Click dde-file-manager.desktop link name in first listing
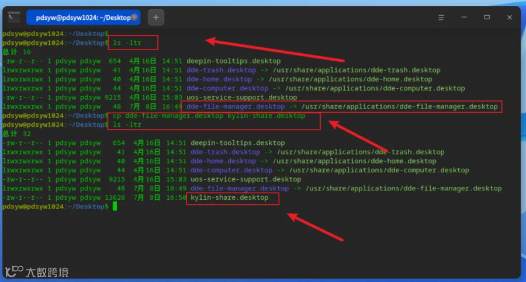The width and height of the screenshot is (526, 282). [236, 106]
